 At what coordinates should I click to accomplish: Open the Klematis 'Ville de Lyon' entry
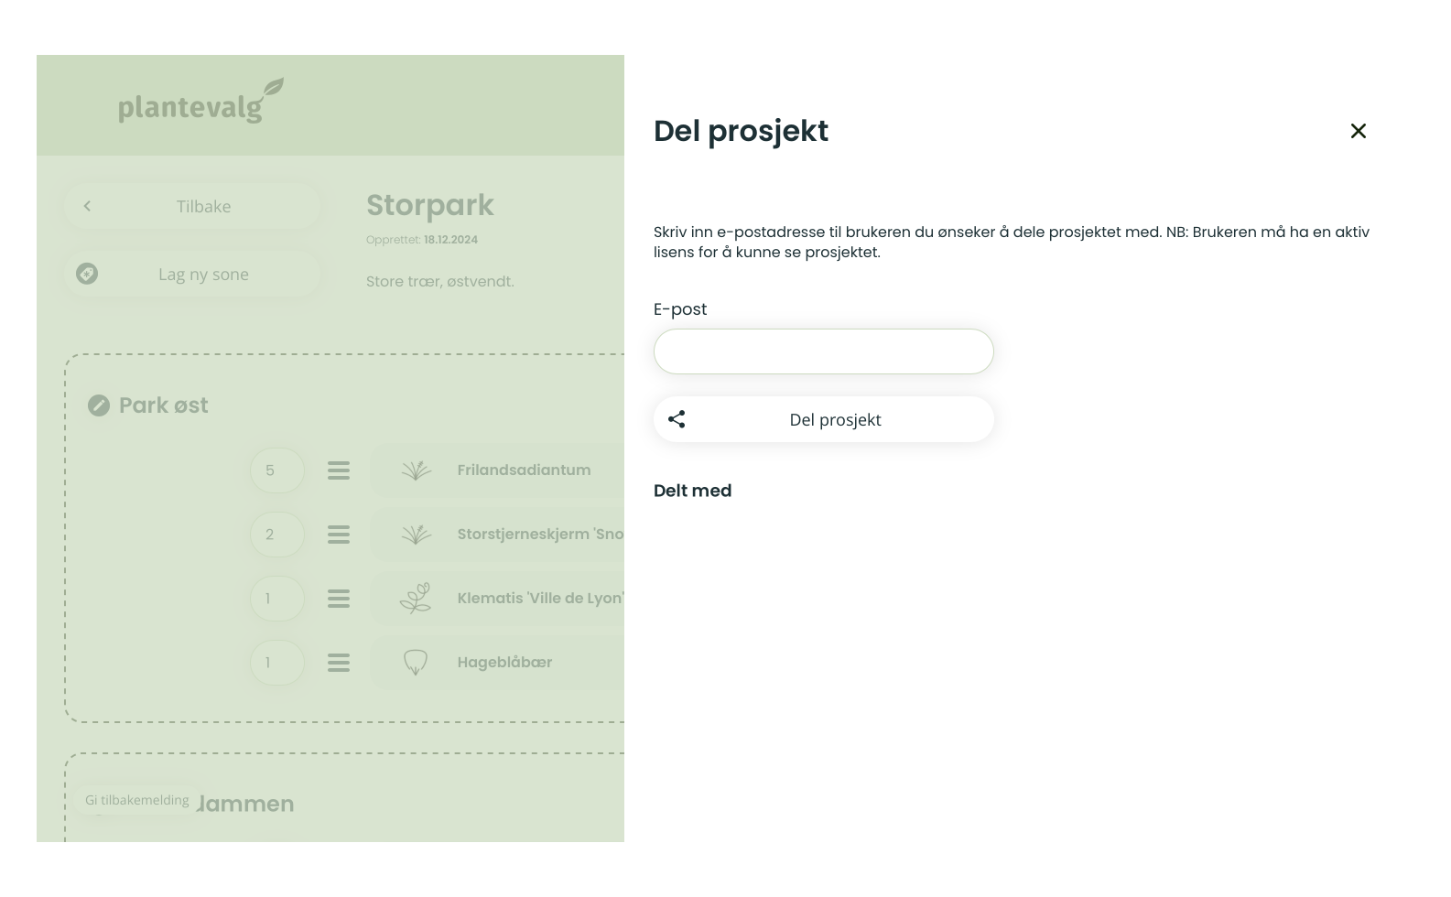(498, 599)
